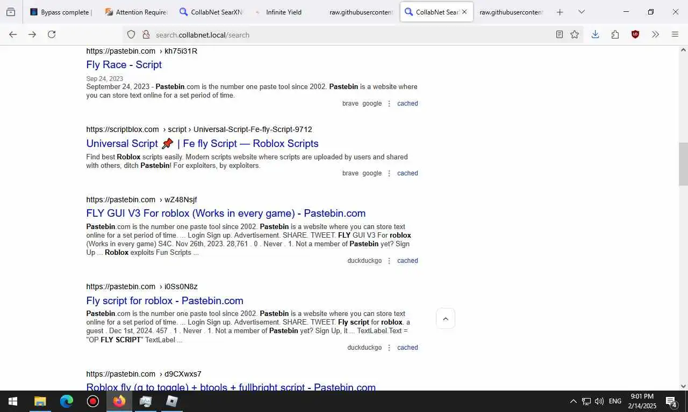
Task: Show site connection lock info
Action: (x=146, y=34)
